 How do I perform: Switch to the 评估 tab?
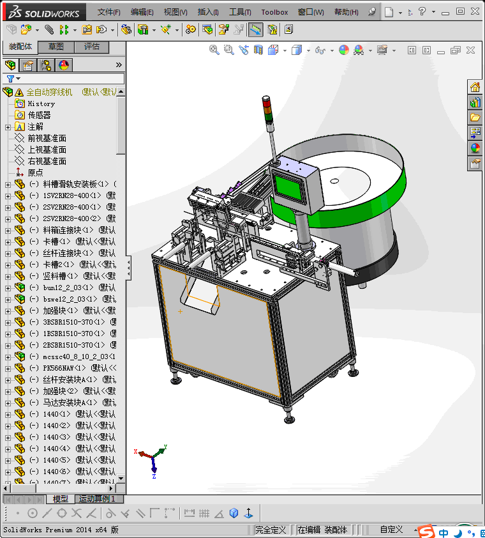91,46
